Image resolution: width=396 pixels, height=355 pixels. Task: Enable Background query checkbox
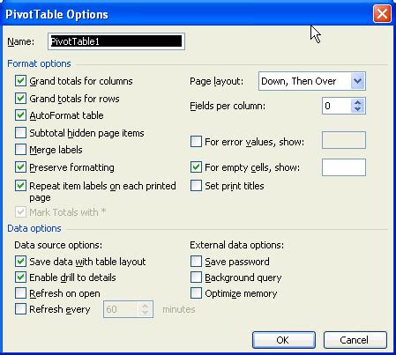196,277
